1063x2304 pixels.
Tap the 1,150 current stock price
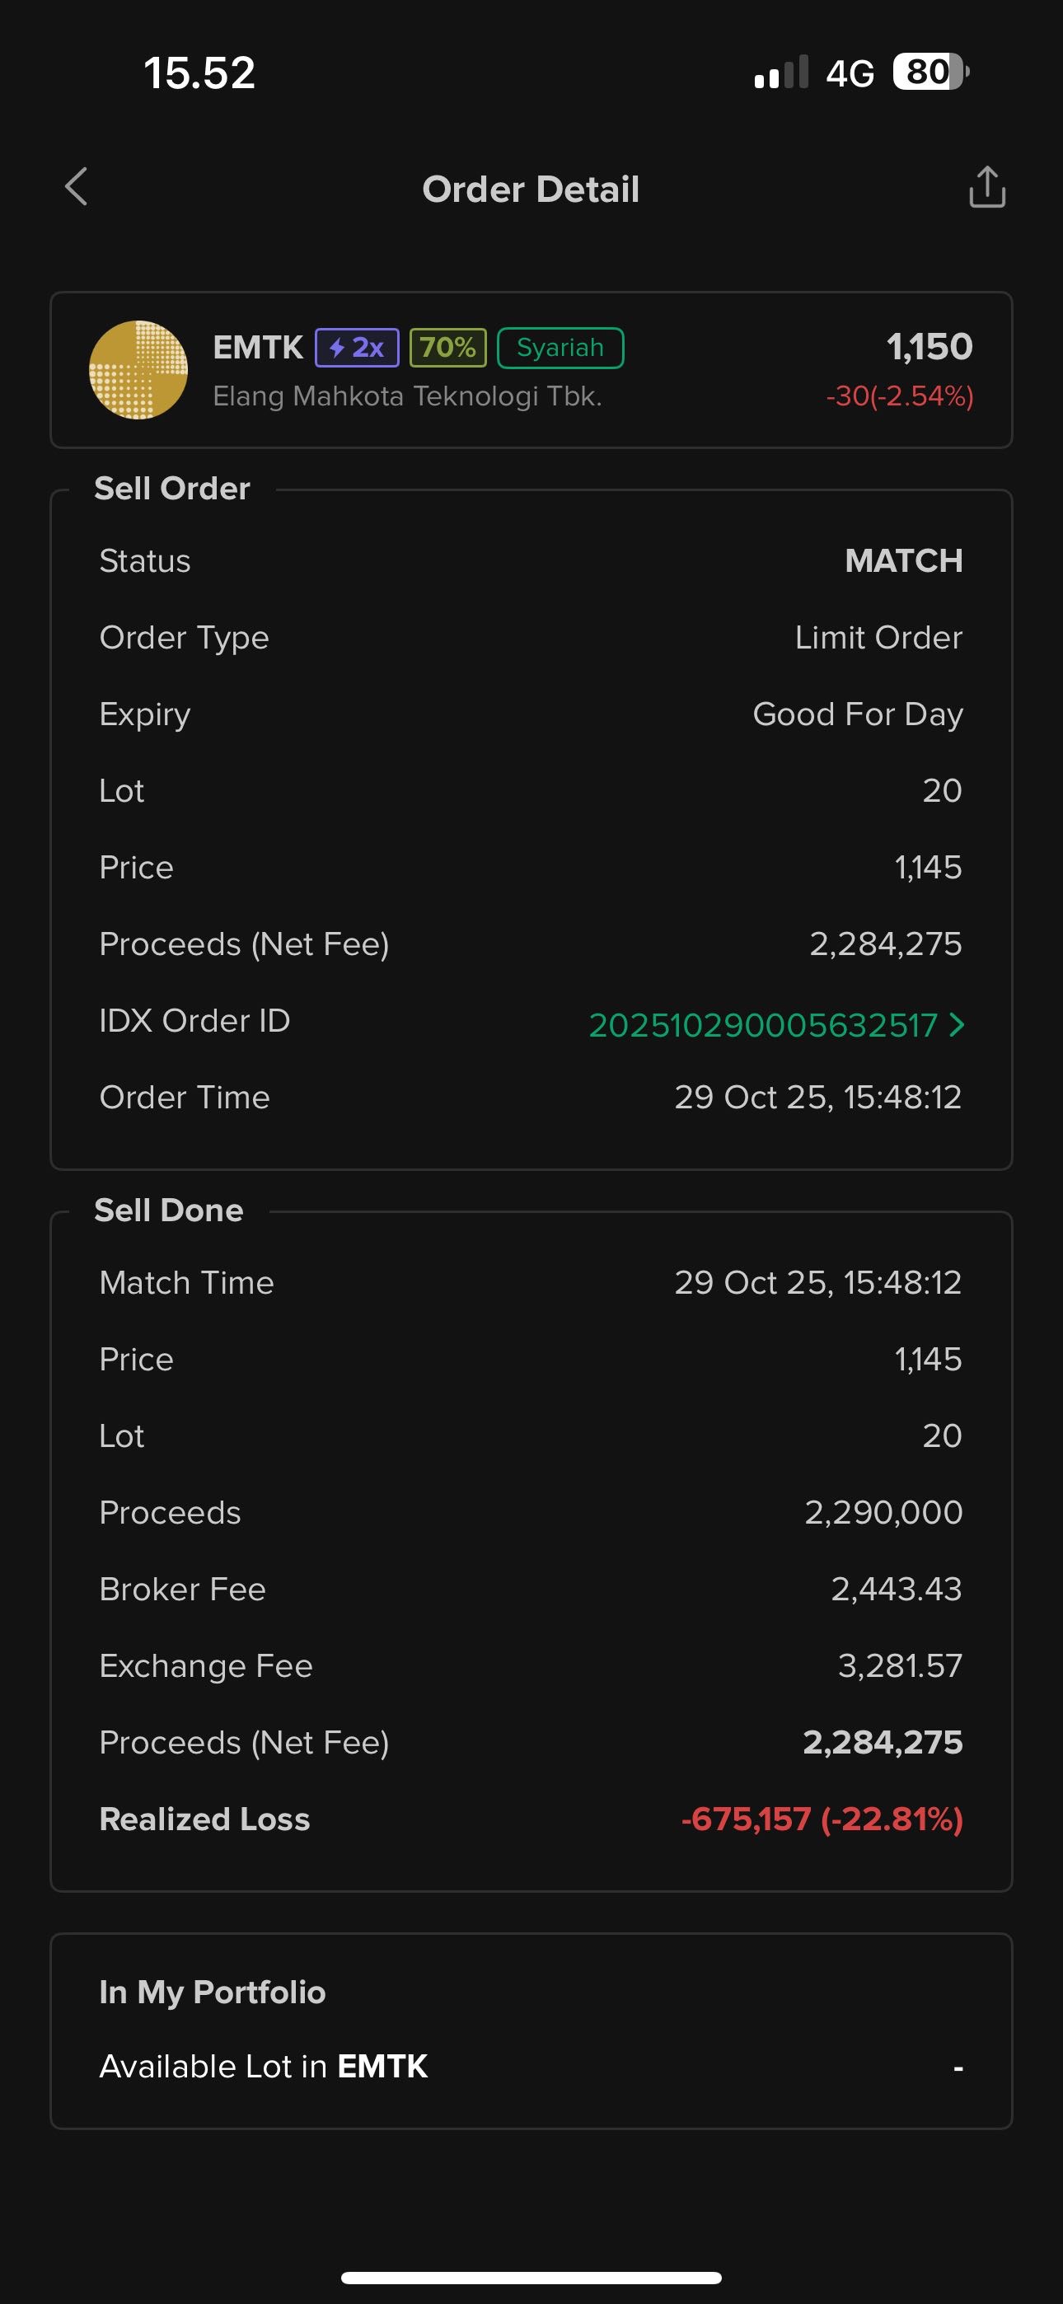pyautogui.click(x=929, y=346)
